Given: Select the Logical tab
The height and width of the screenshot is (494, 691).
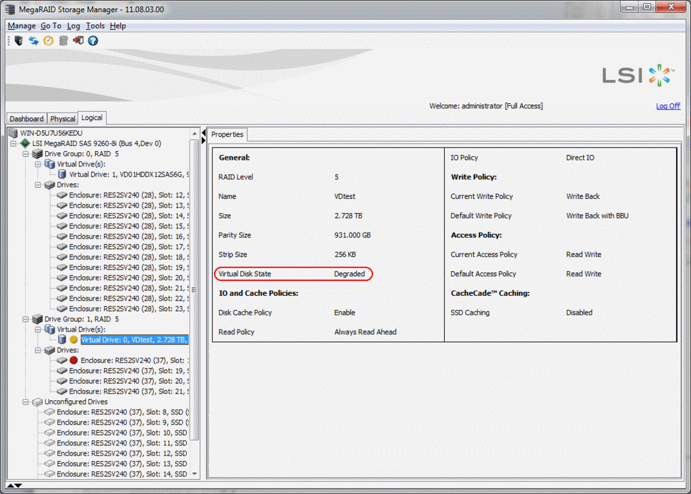Looking at the screenshot, I should tap(92, 117).
